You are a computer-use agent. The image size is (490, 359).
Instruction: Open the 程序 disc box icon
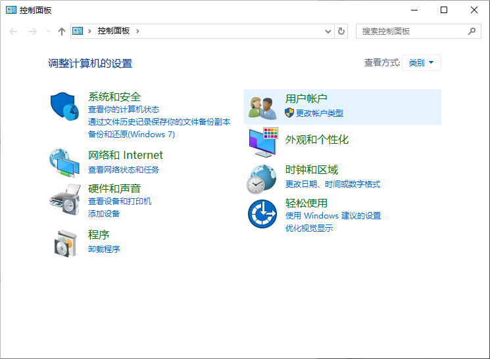(x=65, y=243)
